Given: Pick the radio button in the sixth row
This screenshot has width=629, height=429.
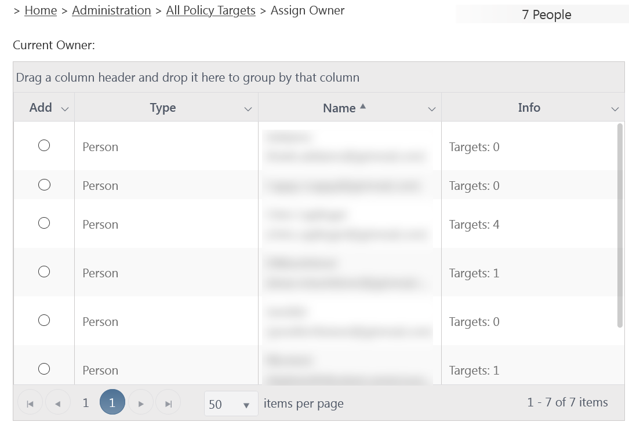Looking at the screenshot, I should pos(44,369).
